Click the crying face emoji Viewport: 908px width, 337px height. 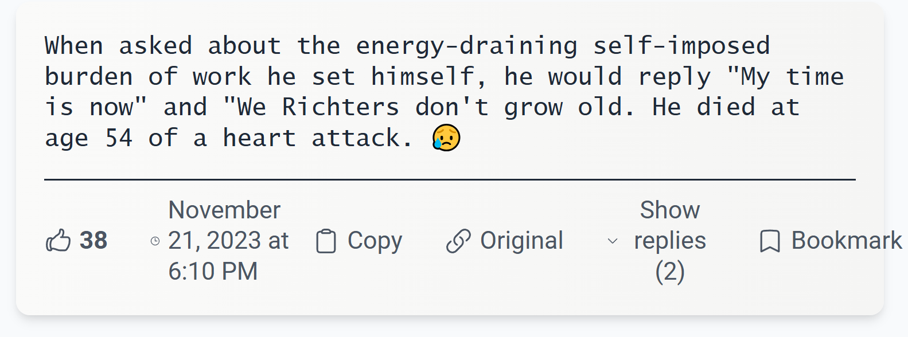[446, 138]
